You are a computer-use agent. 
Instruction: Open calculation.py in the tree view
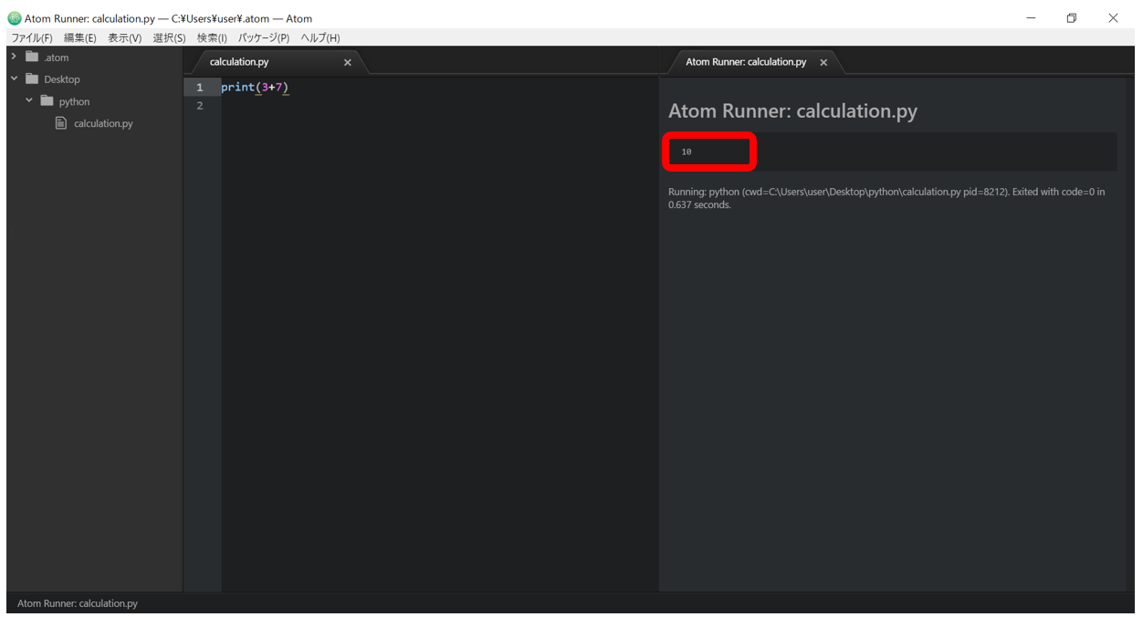tap(103, 123)
